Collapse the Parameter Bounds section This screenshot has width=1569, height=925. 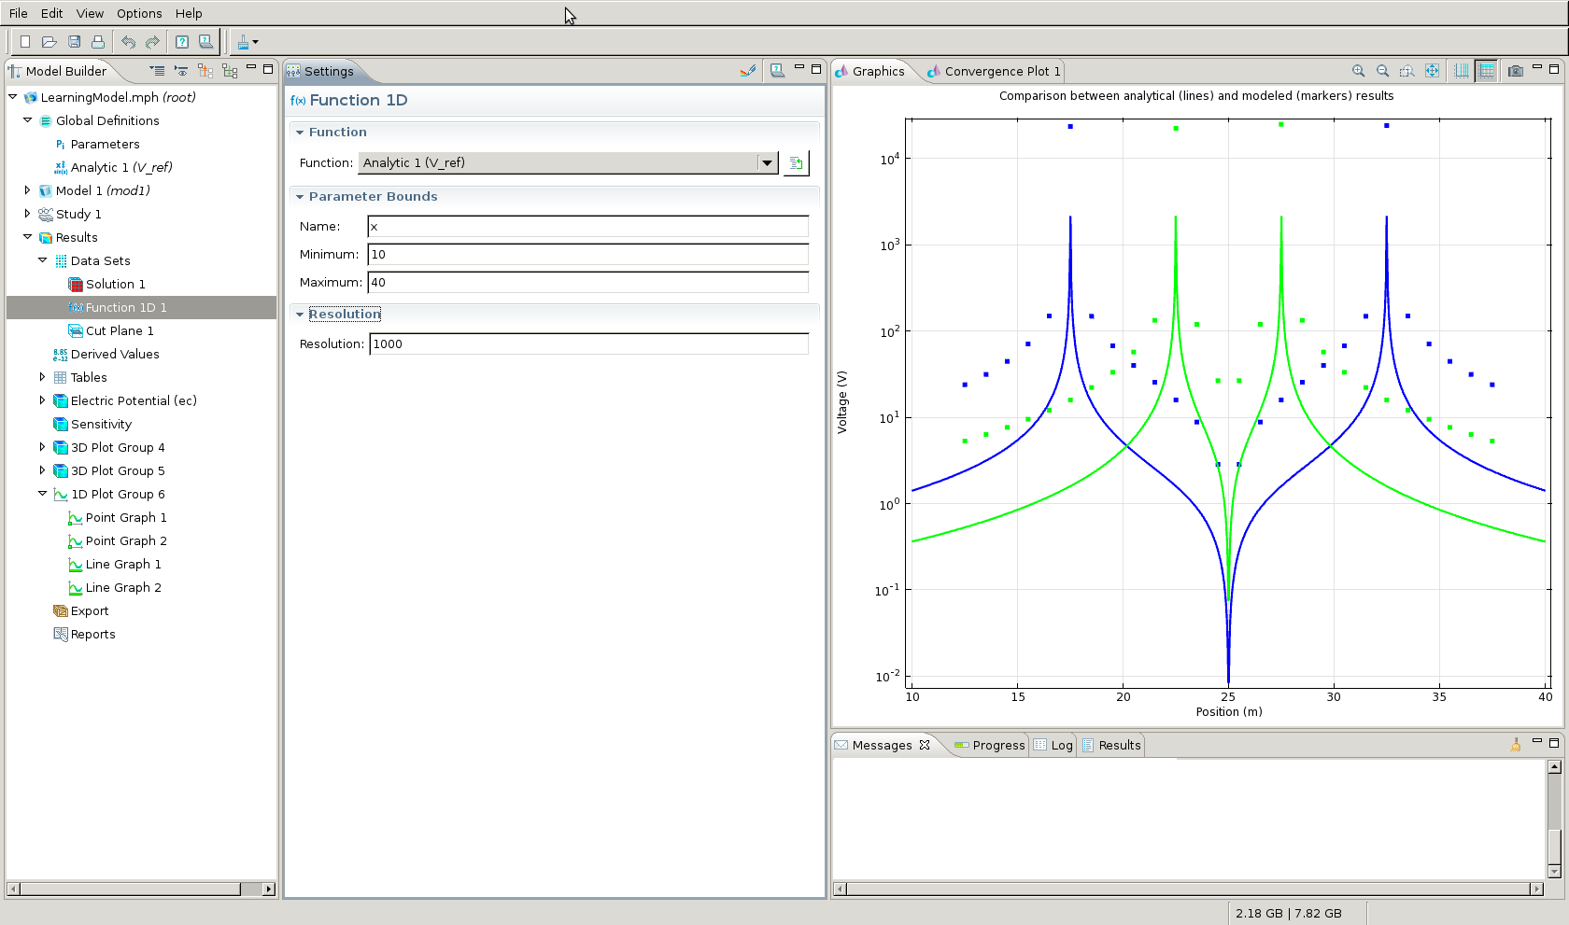[x=300, y=197]
